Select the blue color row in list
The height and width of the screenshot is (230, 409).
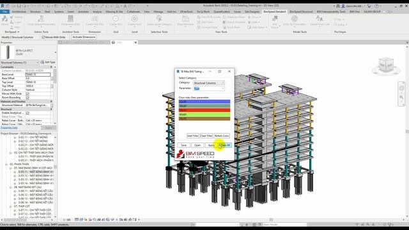[x=204, y=102]
